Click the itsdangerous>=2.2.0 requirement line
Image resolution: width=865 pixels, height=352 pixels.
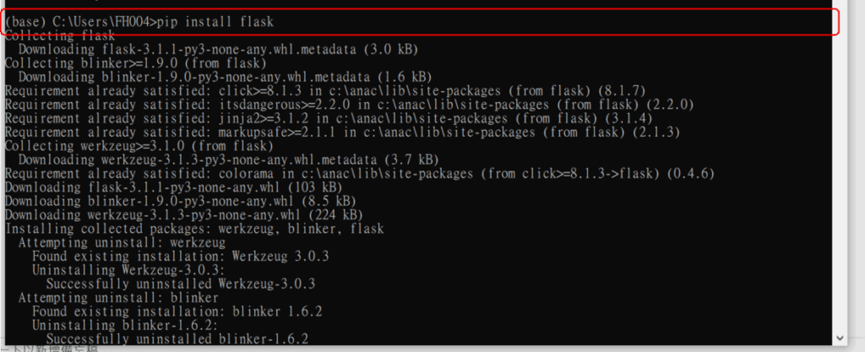tap(348, 105)
